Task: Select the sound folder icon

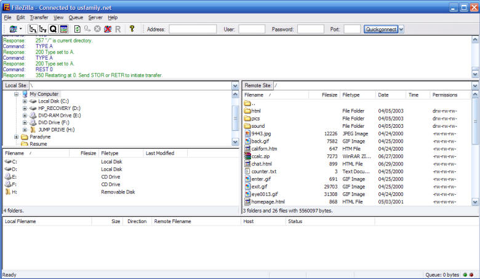Action: [x=247, y=126]
